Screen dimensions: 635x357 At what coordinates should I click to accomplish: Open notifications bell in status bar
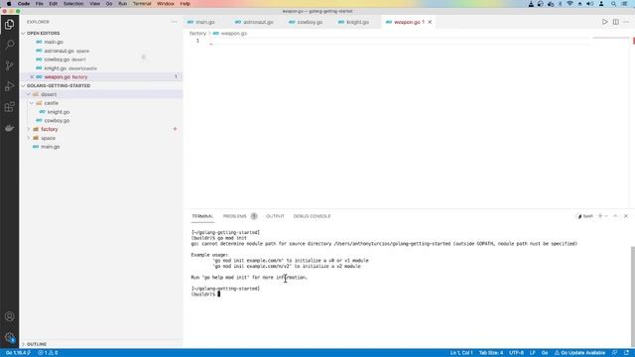click(626, 353)
